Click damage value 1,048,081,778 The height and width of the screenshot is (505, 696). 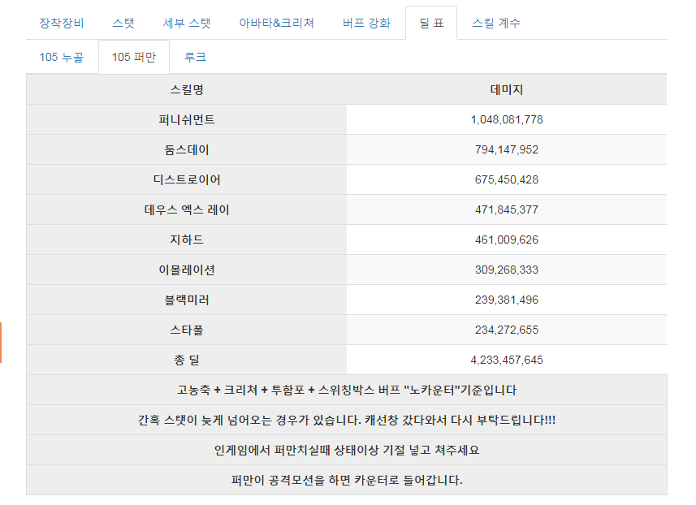pyautogui.click(x=507, y=120)
